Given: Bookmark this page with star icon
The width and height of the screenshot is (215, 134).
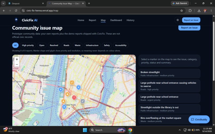Looking at the screenshot, I should pyautogui.click(x=182, y=11).
